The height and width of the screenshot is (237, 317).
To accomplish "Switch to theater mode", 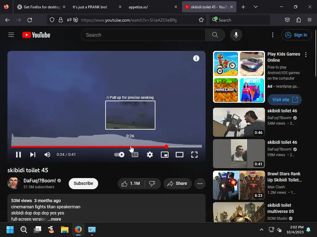I will (x=180, y=155).
